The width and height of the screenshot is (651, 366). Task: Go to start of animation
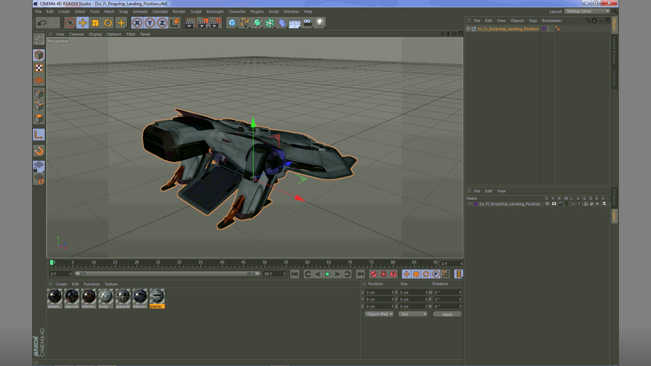coord(295,274)
